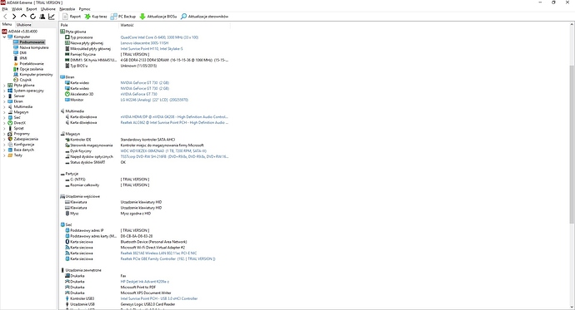Select the AIDA64 v5.80.4000 root item
The height and width of the screenshot is (310, 575).
coord(20,32)
